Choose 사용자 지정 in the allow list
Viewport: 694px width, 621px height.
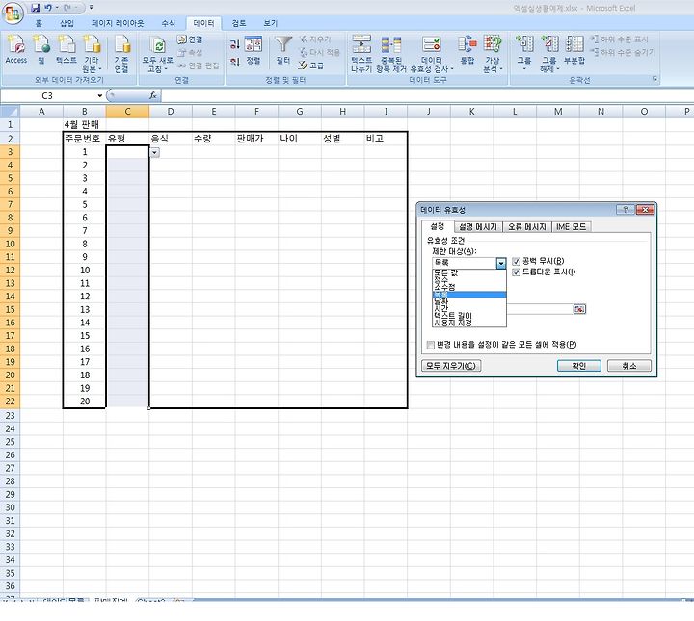468,323
